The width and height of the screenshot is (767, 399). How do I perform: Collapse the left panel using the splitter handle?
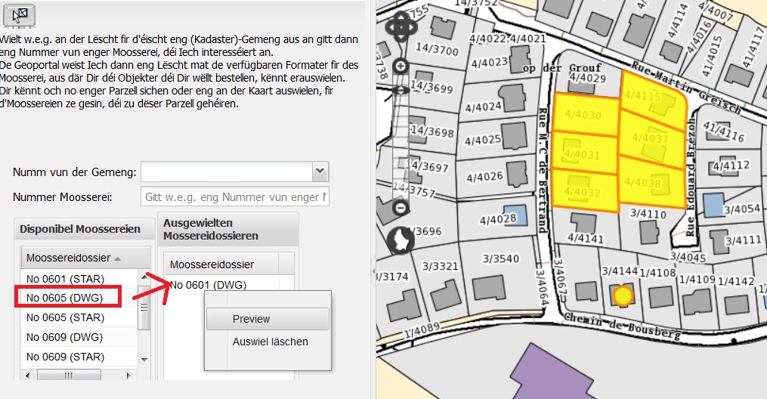click(x=373, y=272)
